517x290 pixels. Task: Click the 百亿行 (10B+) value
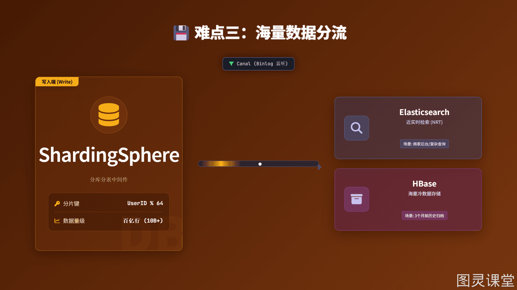(143, 221)
